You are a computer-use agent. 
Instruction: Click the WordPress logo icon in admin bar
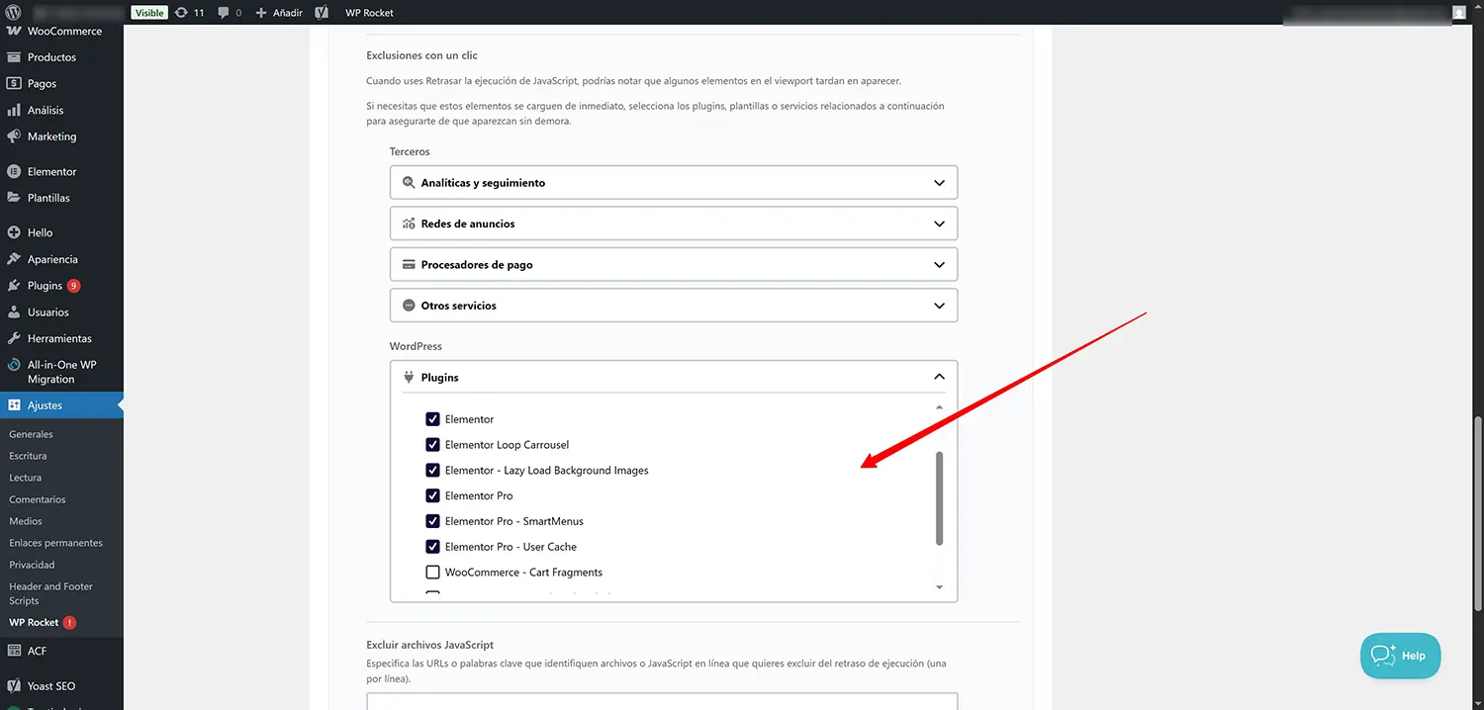[14, 12]
